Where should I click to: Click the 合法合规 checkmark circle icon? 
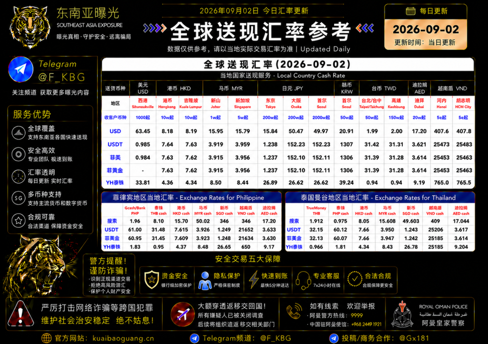point(355,279)
